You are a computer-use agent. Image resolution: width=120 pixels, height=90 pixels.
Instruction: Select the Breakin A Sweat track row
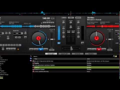click(76, 69)
